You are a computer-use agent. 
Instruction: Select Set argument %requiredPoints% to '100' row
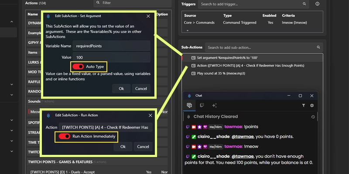(x=252, y=58)
